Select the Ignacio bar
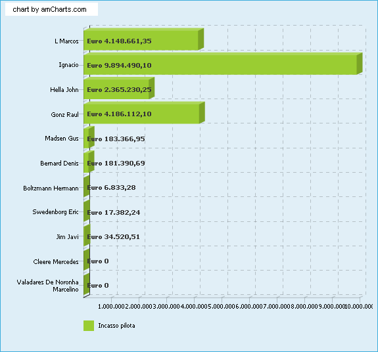The image size is (378, 352). pos(223,64)
